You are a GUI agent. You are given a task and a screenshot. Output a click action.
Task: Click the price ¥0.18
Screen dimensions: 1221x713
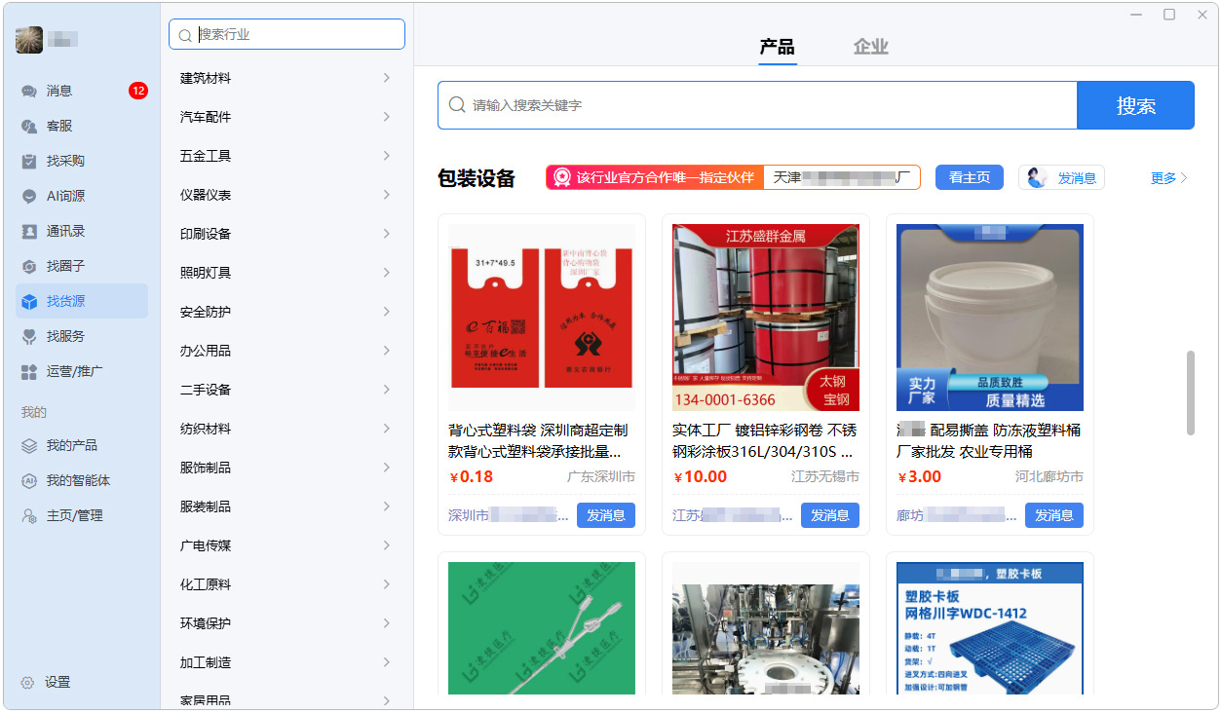coord(472,477)
